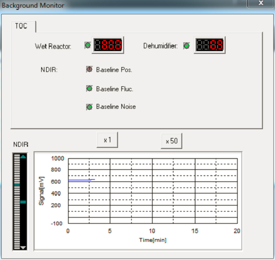
Task: Click the Baseline Pos. text
Action: click(114, 70)
